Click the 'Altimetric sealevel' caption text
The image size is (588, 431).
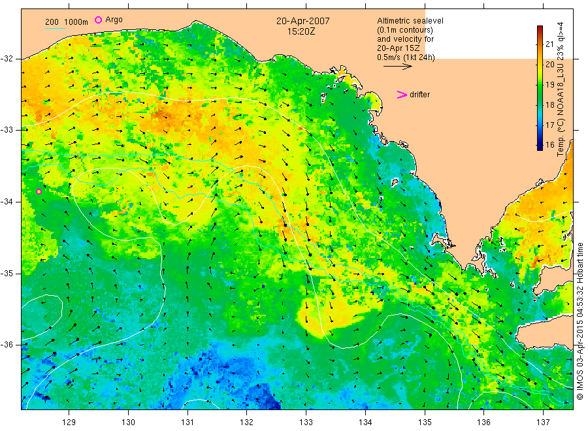(x=410, y=21)
